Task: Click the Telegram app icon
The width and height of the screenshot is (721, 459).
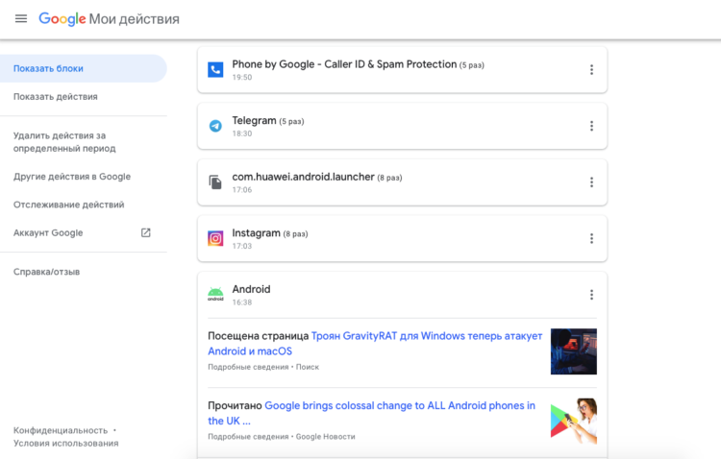Action: tap(215, 126)
